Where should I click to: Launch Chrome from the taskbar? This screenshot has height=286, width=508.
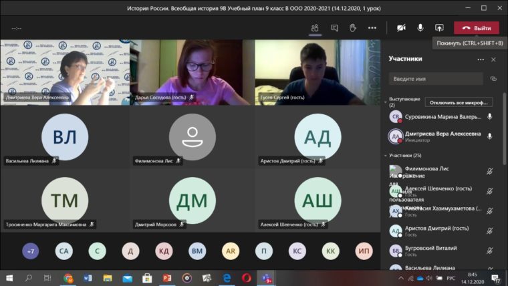pyautogui.click(x=68, y=278)
